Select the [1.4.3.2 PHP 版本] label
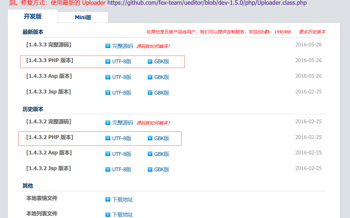The width and height of the screenshot is (350, 218). click(49, 137)
